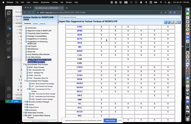
Task: Collapse the Groundwater Flow Process tree node
Action: coord(24,64)
